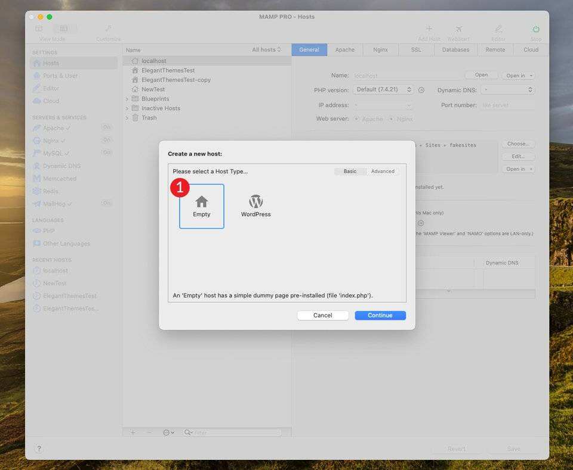Open the Editor pencil toolbar icon
The image size is (573, 470).
click(x=498, y=29)
